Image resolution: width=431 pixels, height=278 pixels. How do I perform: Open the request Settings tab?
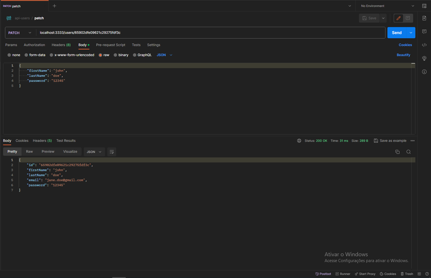[154, 45]
